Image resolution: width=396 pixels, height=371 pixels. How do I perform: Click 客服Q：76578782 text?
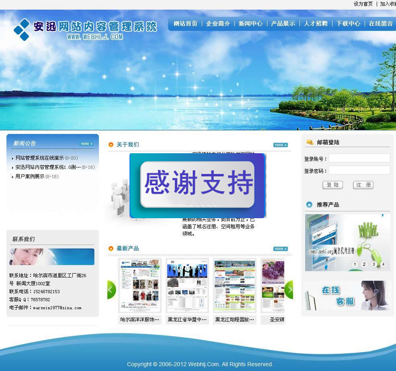[29, 300]
